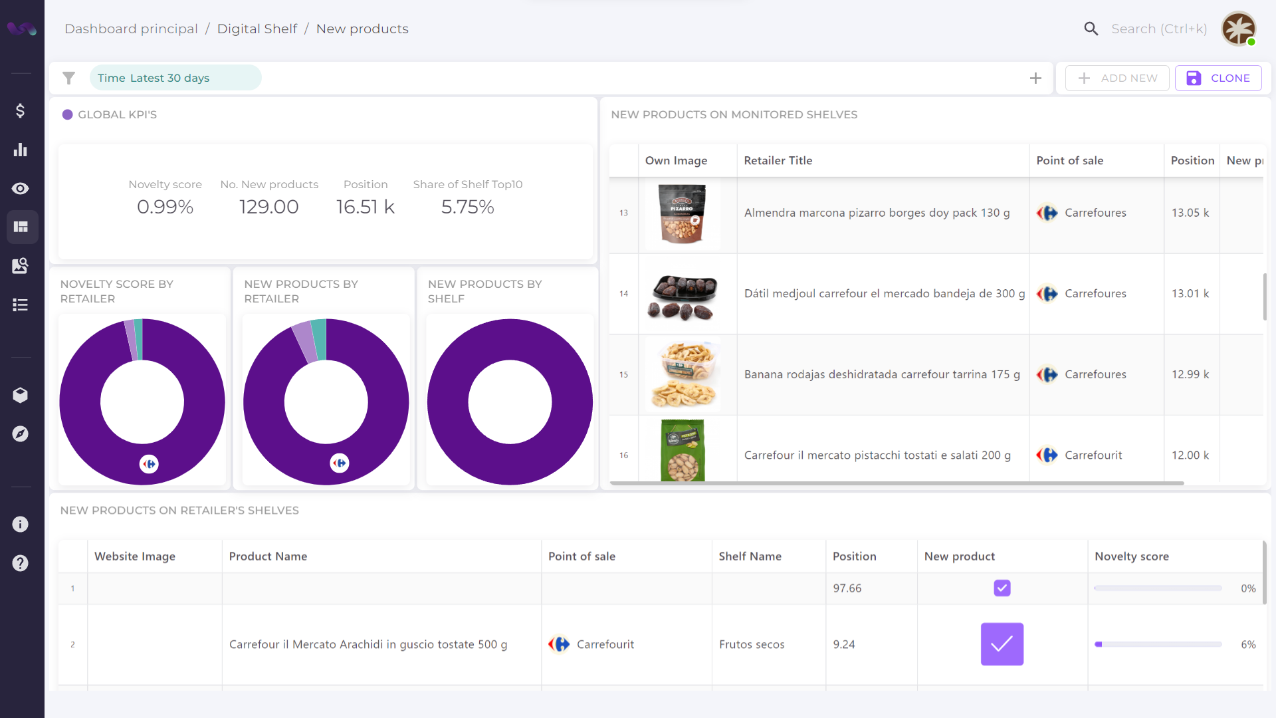The width and height of the screenshot is (1276, 718).
Task: Click the filter funnel icon
Action: pos(68,78)
